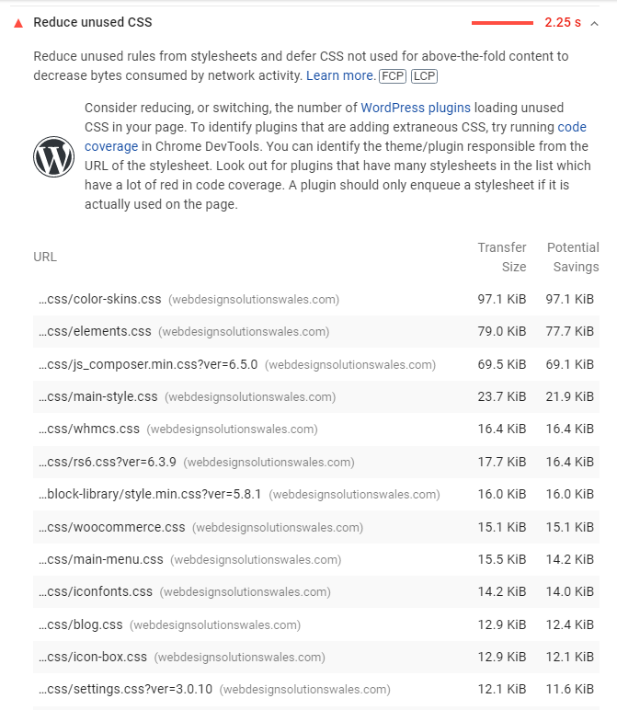Click the LCP metric badge
This screenshot has height=710, width=617.
pos(424,76)
